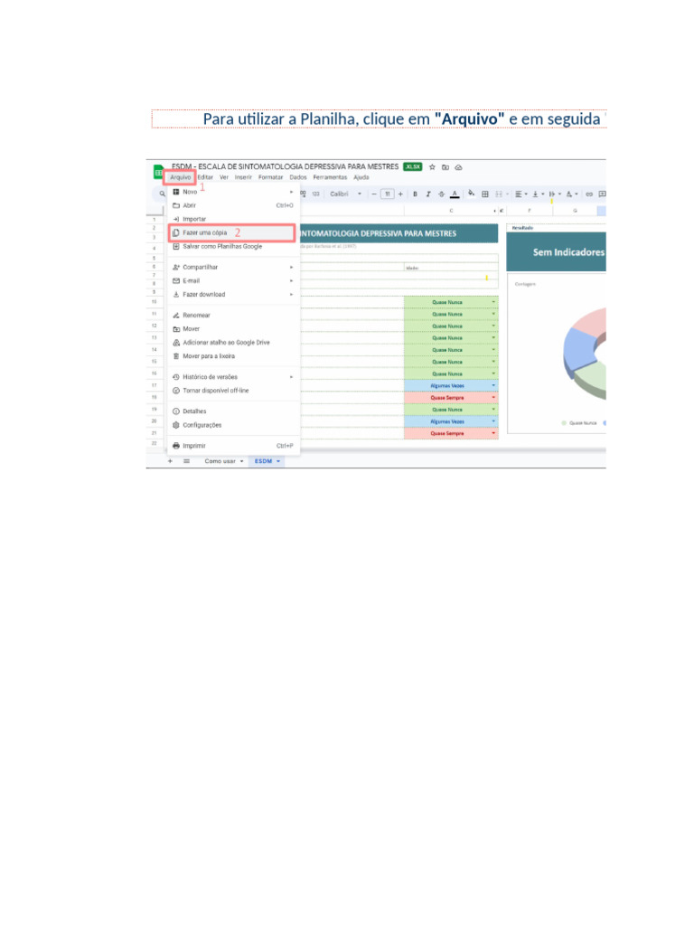Screen dimensions: 694x926
Task: Open row 18 Quase Sempre dropdown
Action: (x=493, y=398)
